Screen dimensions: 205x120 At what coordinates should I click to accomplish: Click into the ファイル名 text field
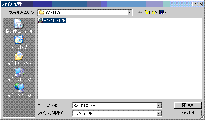[x=114, y=106]
